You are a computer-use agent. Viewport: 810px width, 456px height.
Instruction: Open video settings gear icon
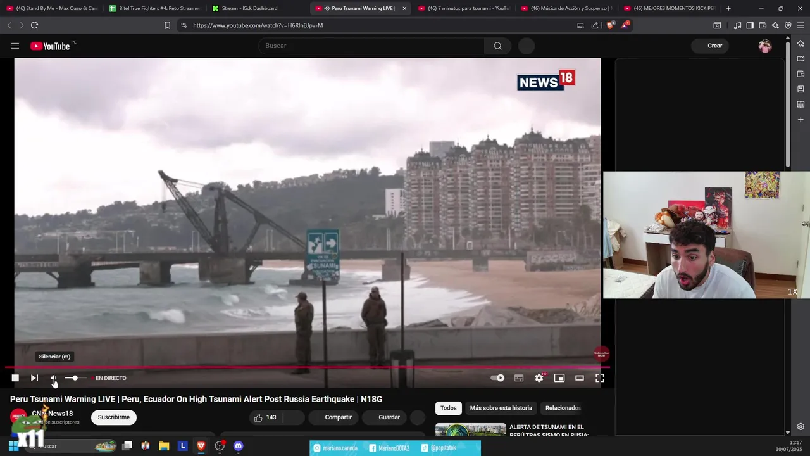539,378
